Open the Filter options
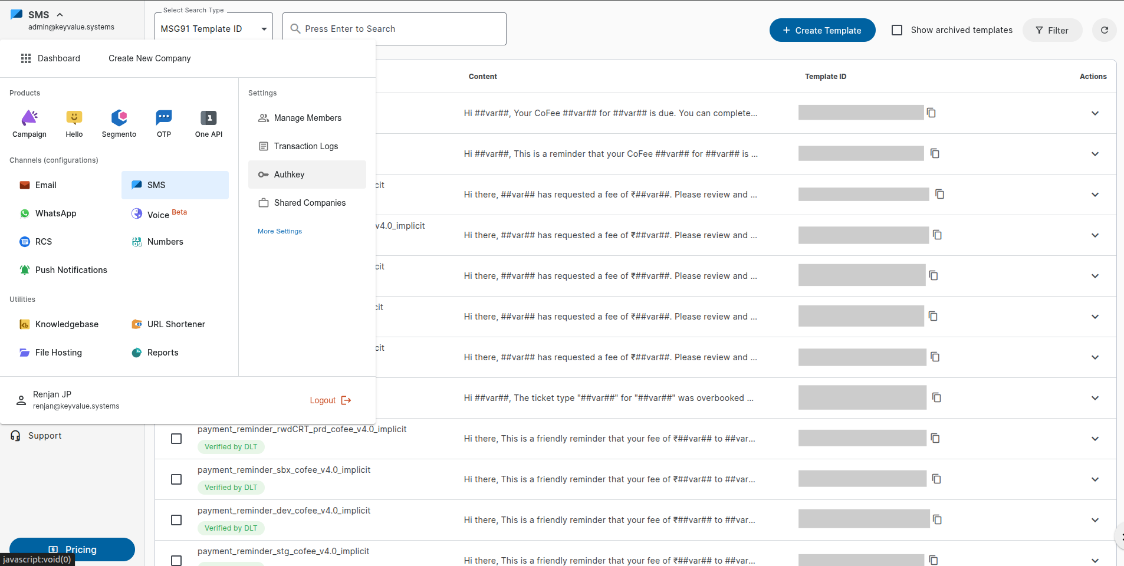The height and width of the screenshot is (566, 1124). point(1052,30)
